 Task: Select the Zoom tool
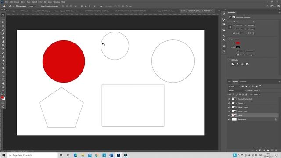pyautogui.click(x=3, y=87)
